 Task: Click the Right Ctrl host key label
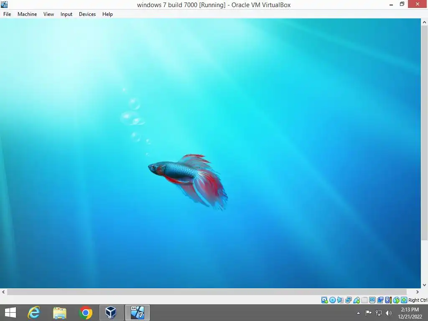(x=418, y=300)
